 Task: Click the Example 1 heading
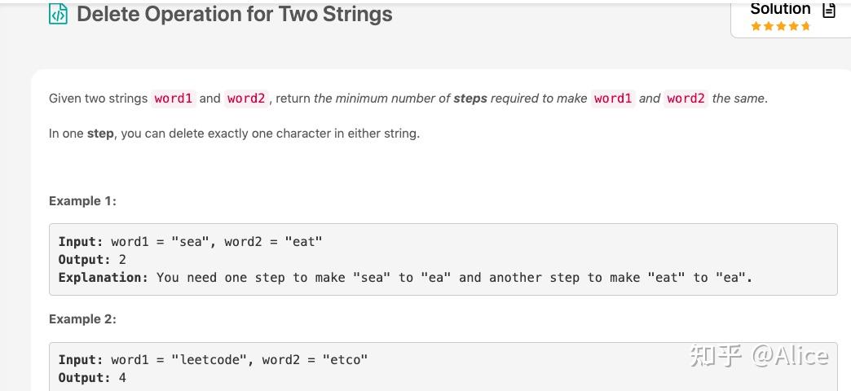click(82, 201)
